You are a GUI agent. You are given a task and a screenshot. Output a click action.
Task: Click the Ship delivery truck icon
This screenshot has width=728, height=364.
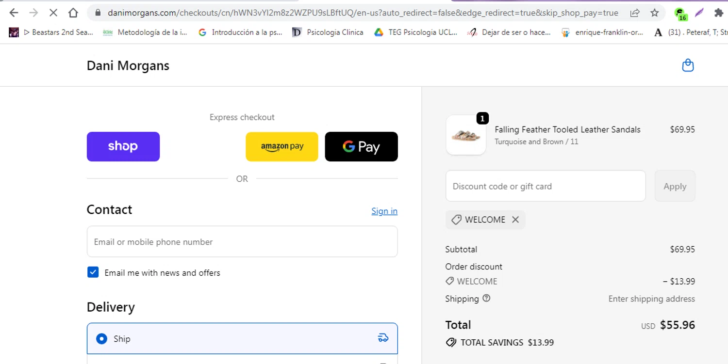tap(383, 338)
